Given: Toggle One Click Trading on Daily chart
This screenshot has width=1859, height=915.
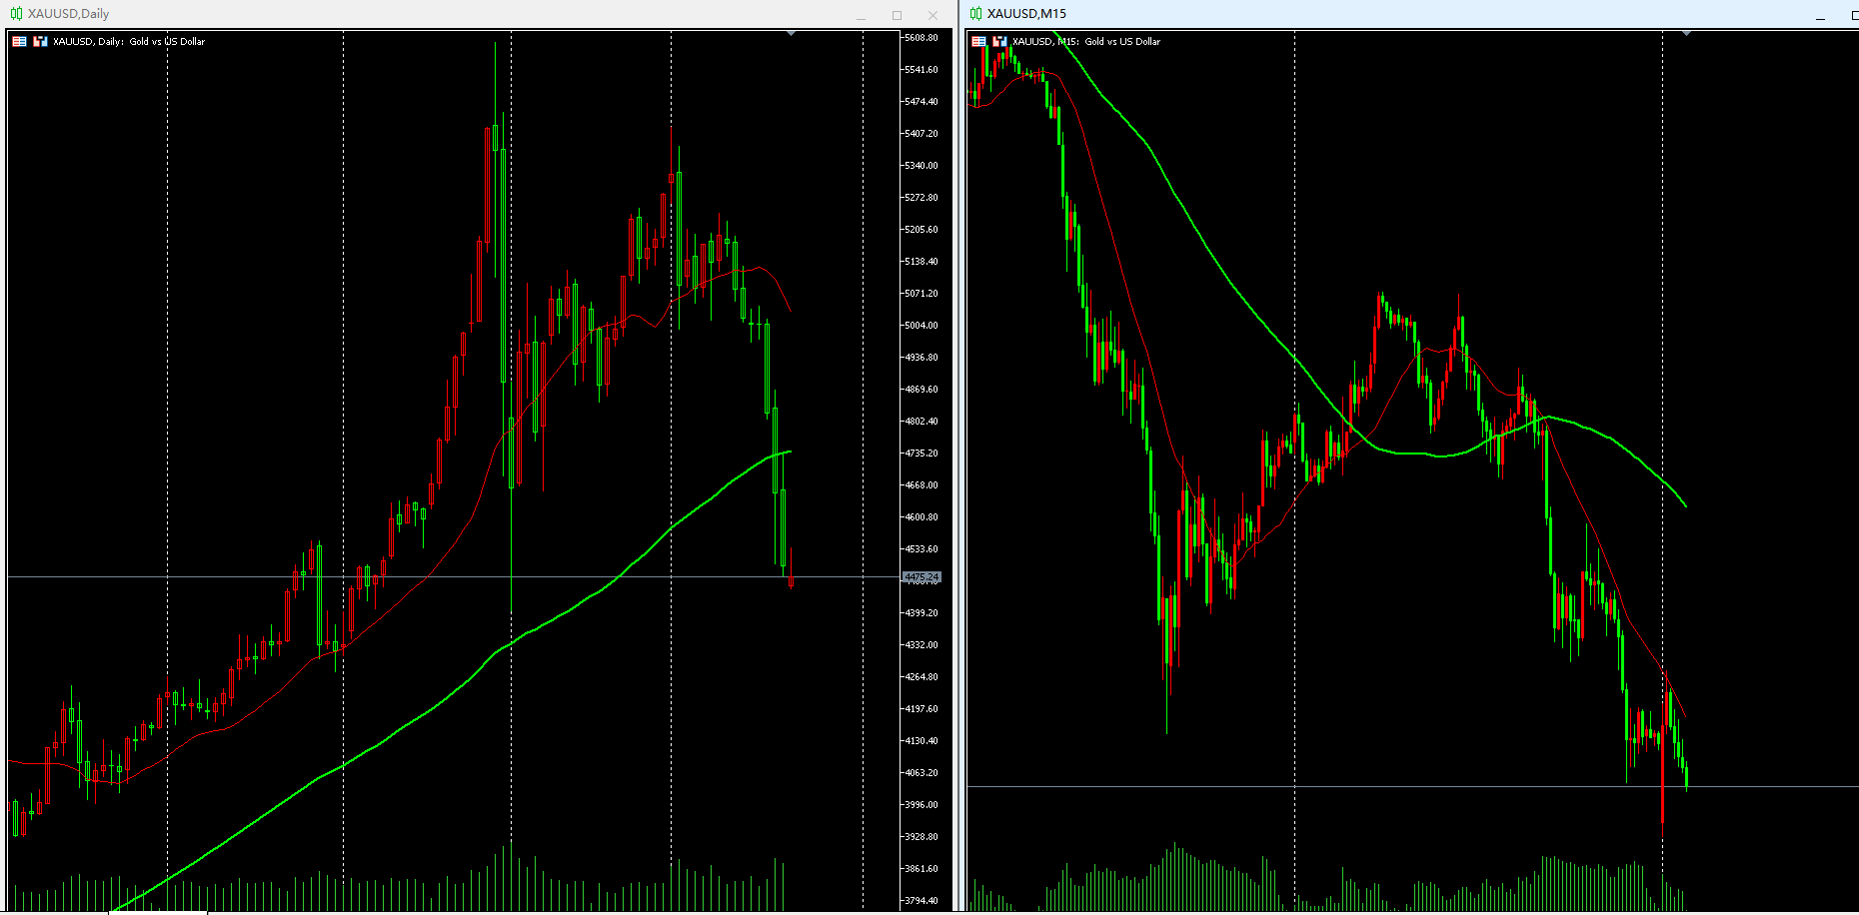Looking at the screenshot, I should pyautogui.click(x=19, y=41).
